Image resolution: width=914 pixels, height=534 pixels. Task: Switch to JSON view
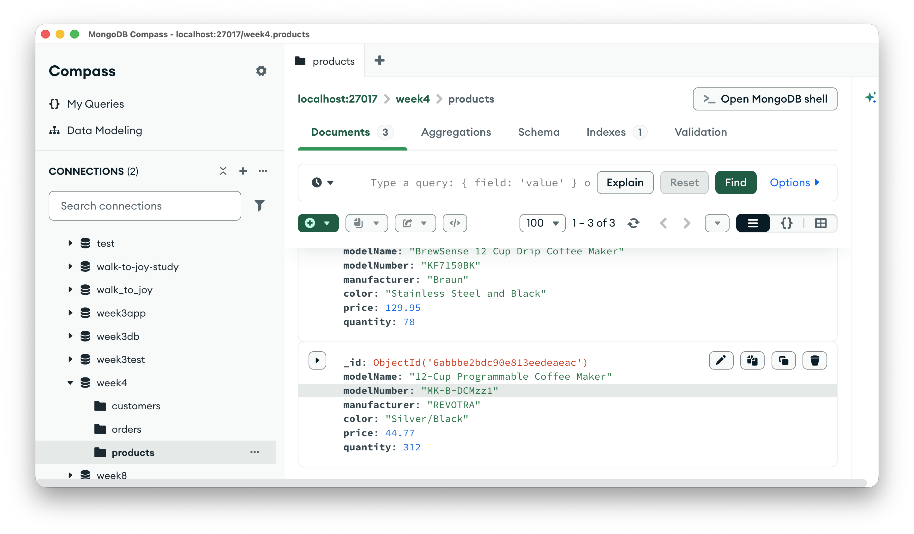(x=787, y=223)
